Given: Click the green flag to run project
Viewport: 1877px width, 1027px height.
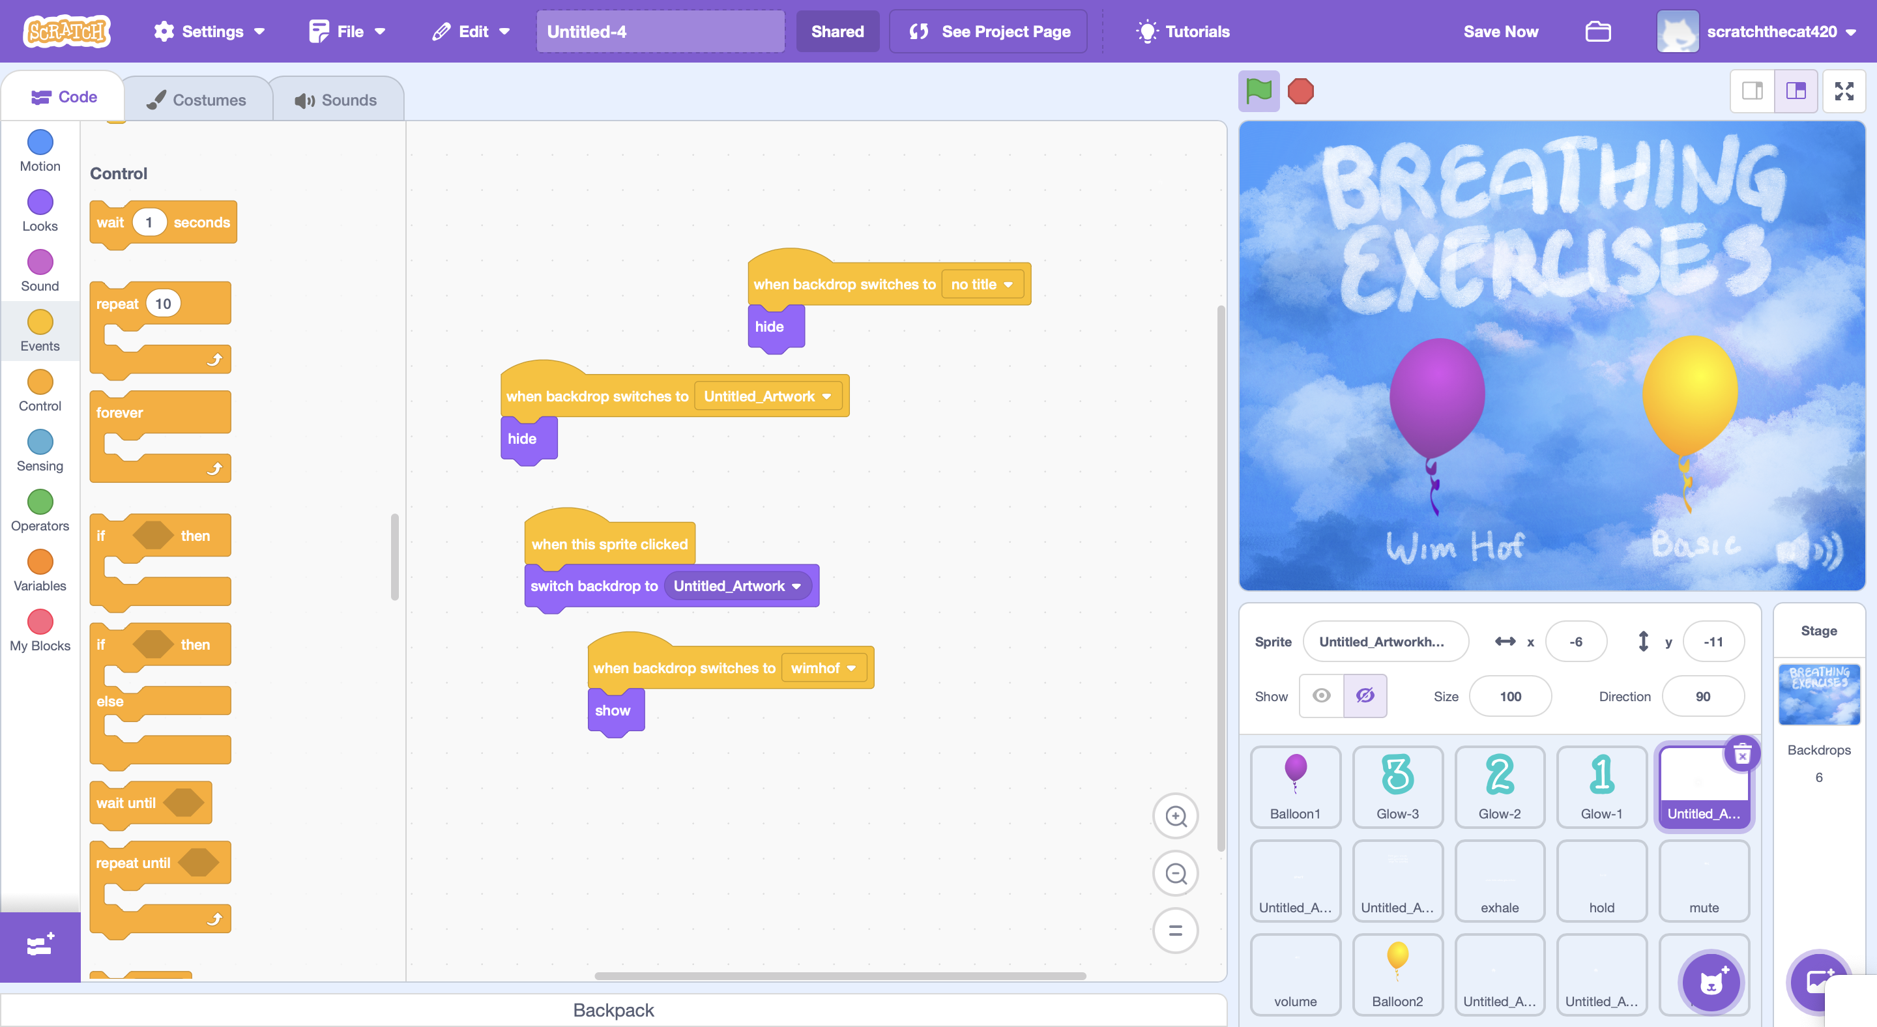Looking at the screenshot, I should click(1259, 92).
